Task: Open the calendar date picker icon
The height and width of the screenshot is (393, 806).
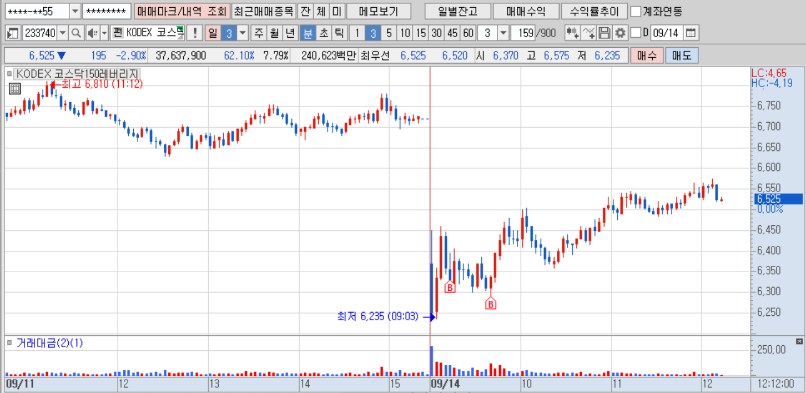Action: click(690, 33)
